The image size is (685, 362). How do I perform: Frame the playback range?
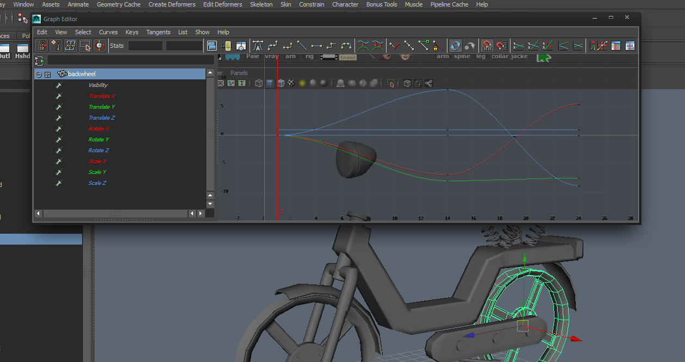click(227, 46)
